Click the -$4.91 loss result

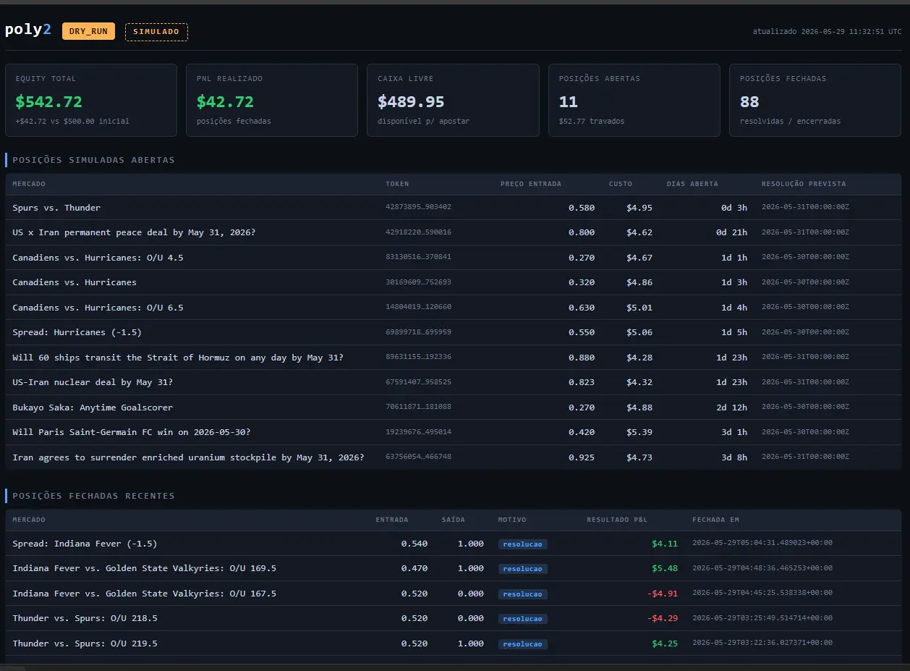point(662,594)
